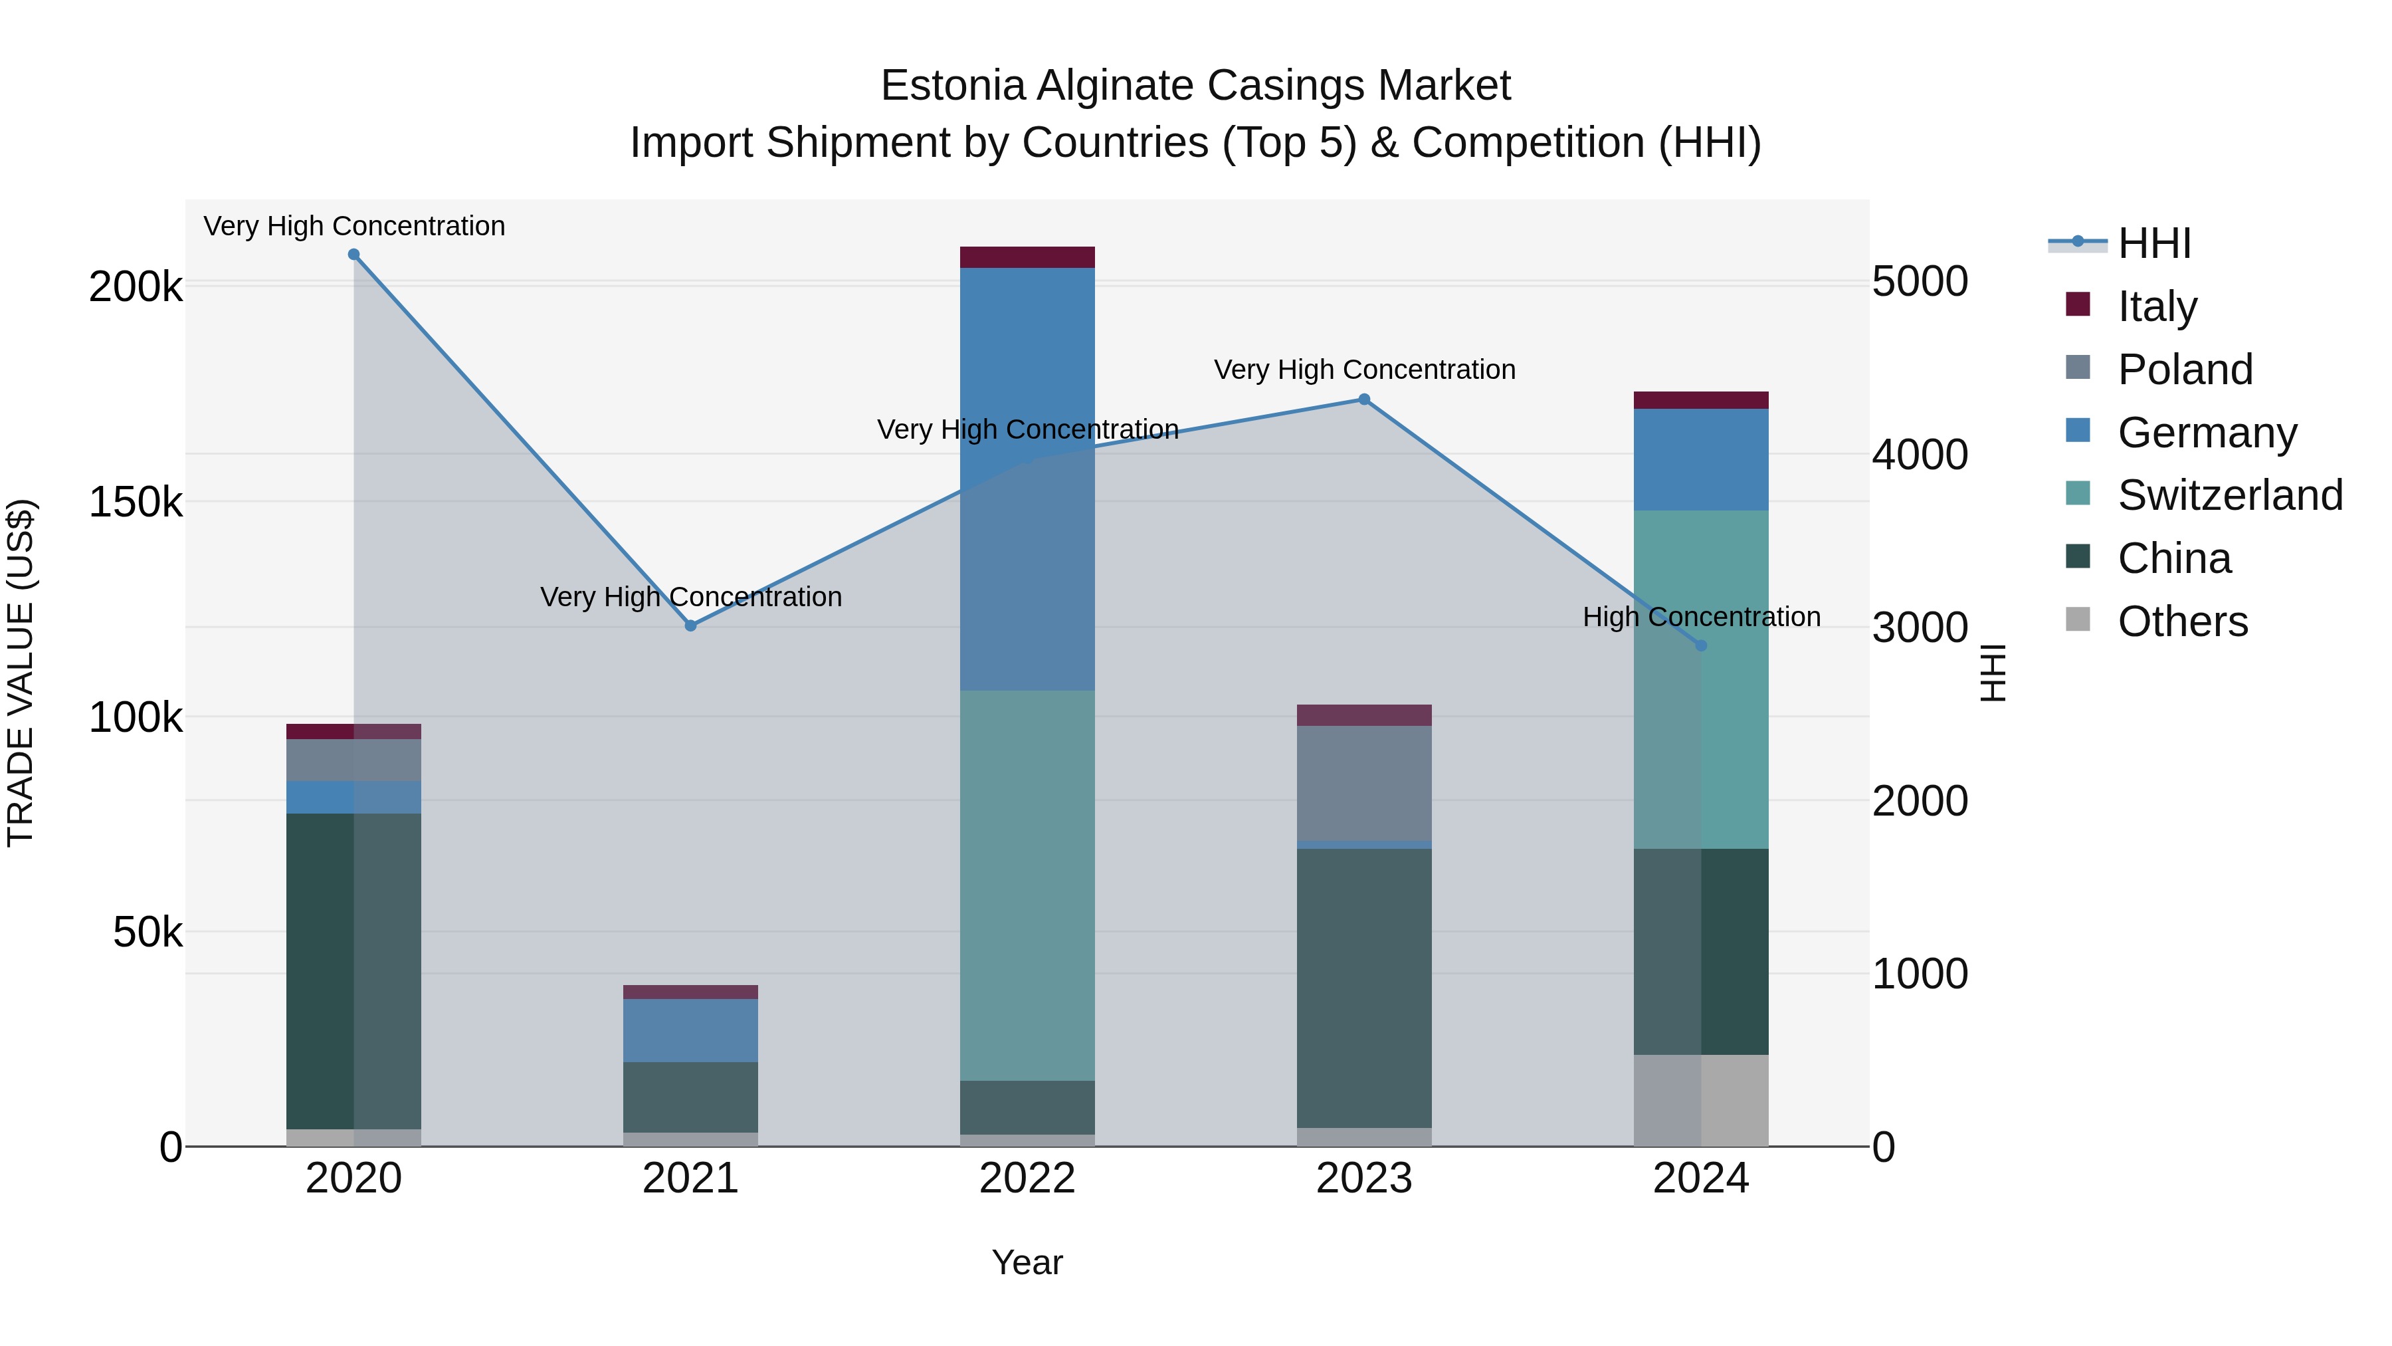Click the Switzerland segment in the 2024 bar
Image resolution: width=2392 pixels, height=1346 pixels.
1701,679
